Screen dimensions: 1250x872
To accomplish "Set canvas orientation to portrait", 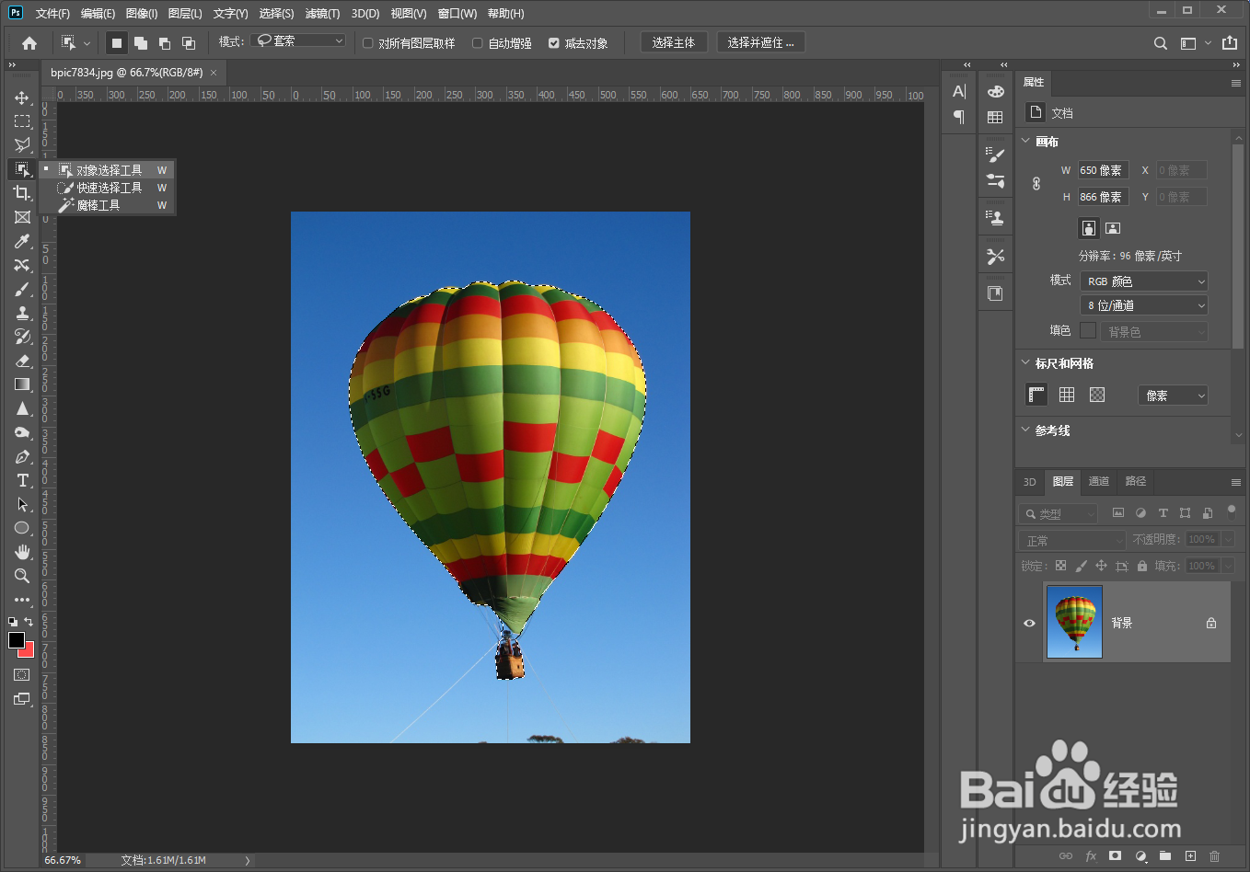I will pos(1089,227).
